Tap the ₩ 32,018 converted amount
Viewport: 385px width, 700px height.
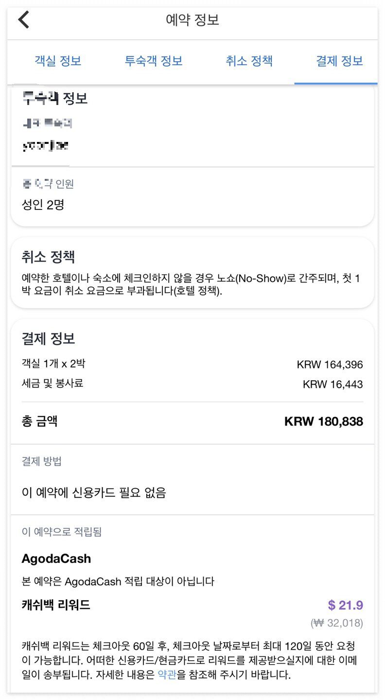click(x=336, y=623)
